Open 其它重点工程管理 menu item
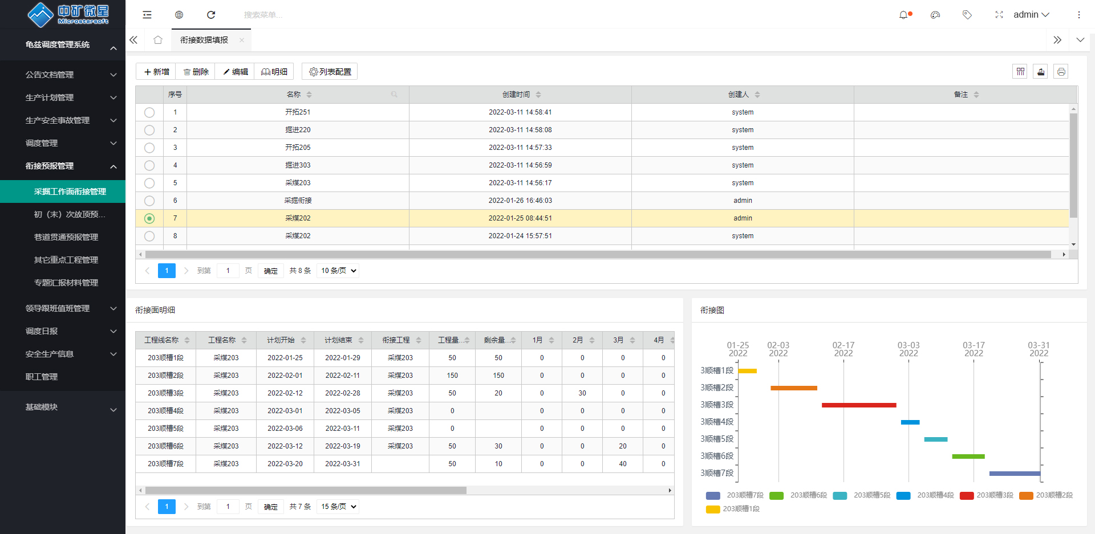 63,260
